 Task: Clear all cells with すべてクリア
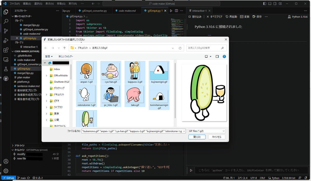pyautogui.click(x=214, y=17)
